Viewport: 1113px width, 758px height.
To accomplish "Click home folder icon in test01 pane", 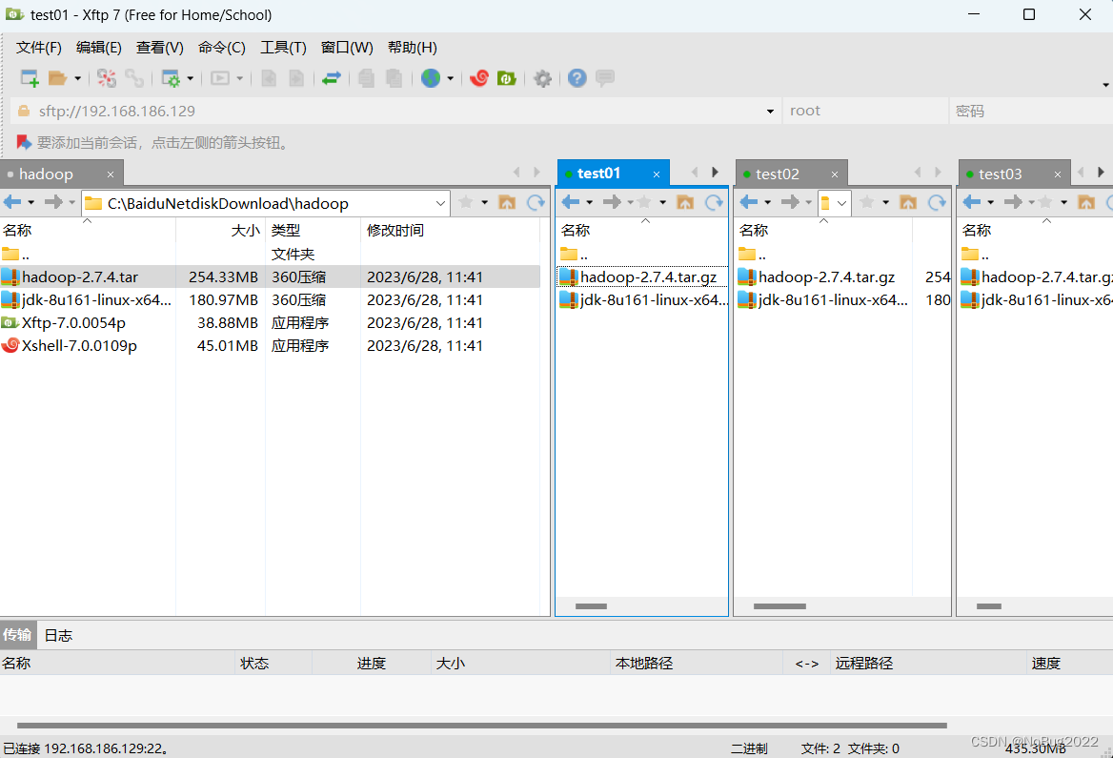I will pos(685,202).
